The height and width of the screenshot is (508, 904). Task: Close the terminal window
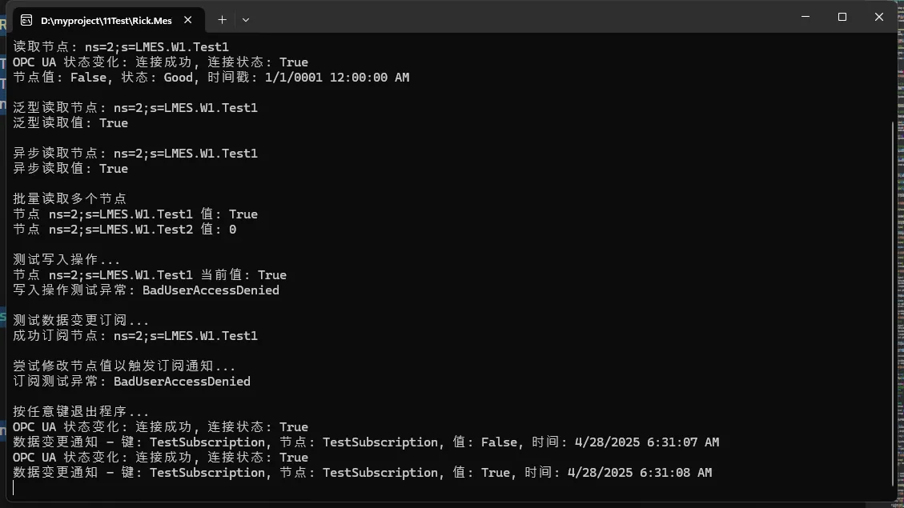coord(878,17)
